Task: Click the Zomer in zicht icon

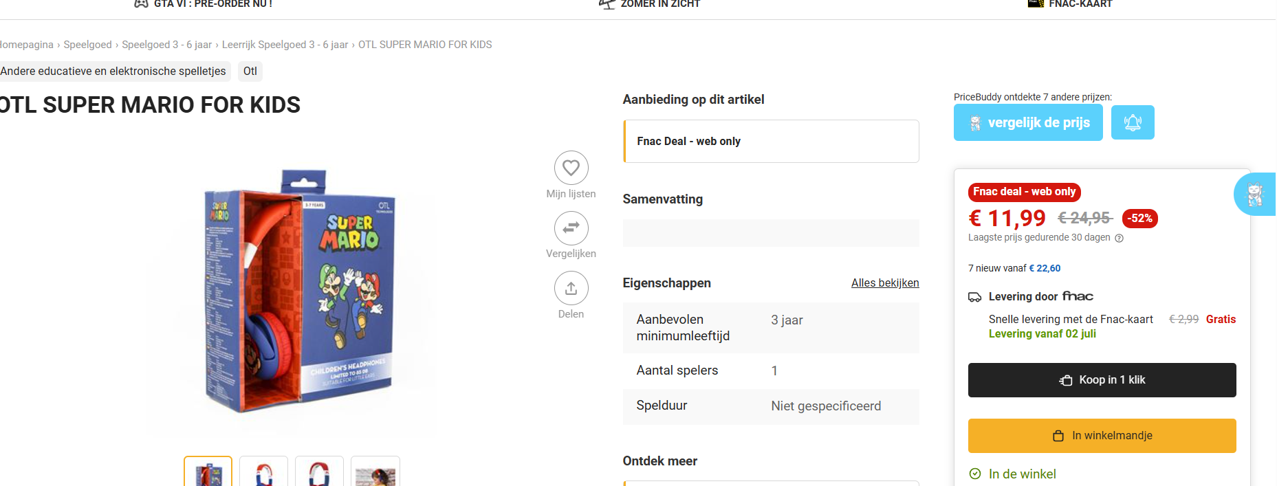Action: [607, 4]
